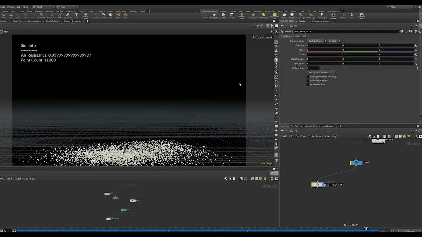Click the timeline playbar
Screen dimensions: 422x237
coord(198,231)
